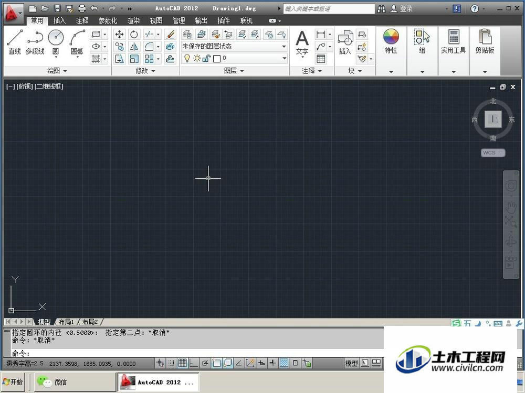Click the 文字 (Text) tool
This screenshot has width=525, height=393.
[302, 43]
